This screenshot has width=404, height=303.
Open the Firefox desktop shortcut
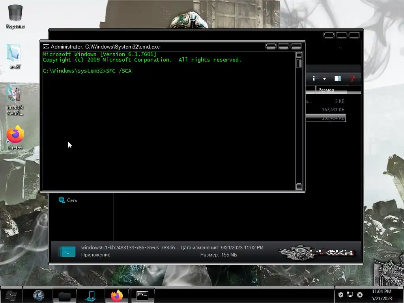coord(15,138)
